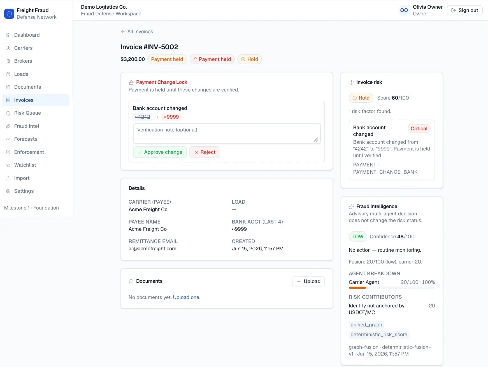The width and height of the screenshot is (488, 367).
Task: Click the Fraud Intel sparkle icon in sidebar
Action: click(x=8, y=126)
